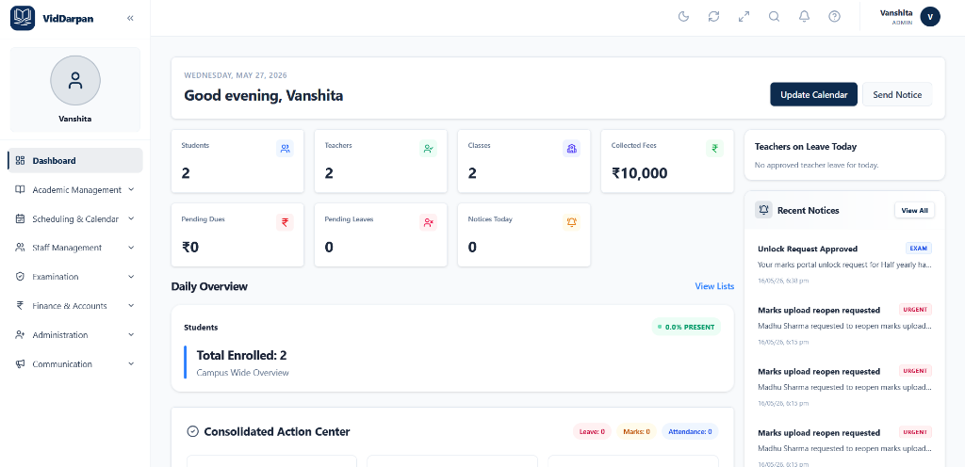Click the profile picture placeholder in sidebar

75,80
